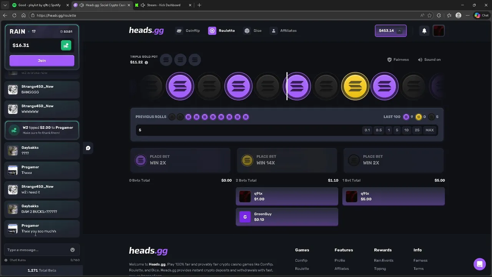
Task: Click the collapse chat bubble icon
Action: pos(88,148)
